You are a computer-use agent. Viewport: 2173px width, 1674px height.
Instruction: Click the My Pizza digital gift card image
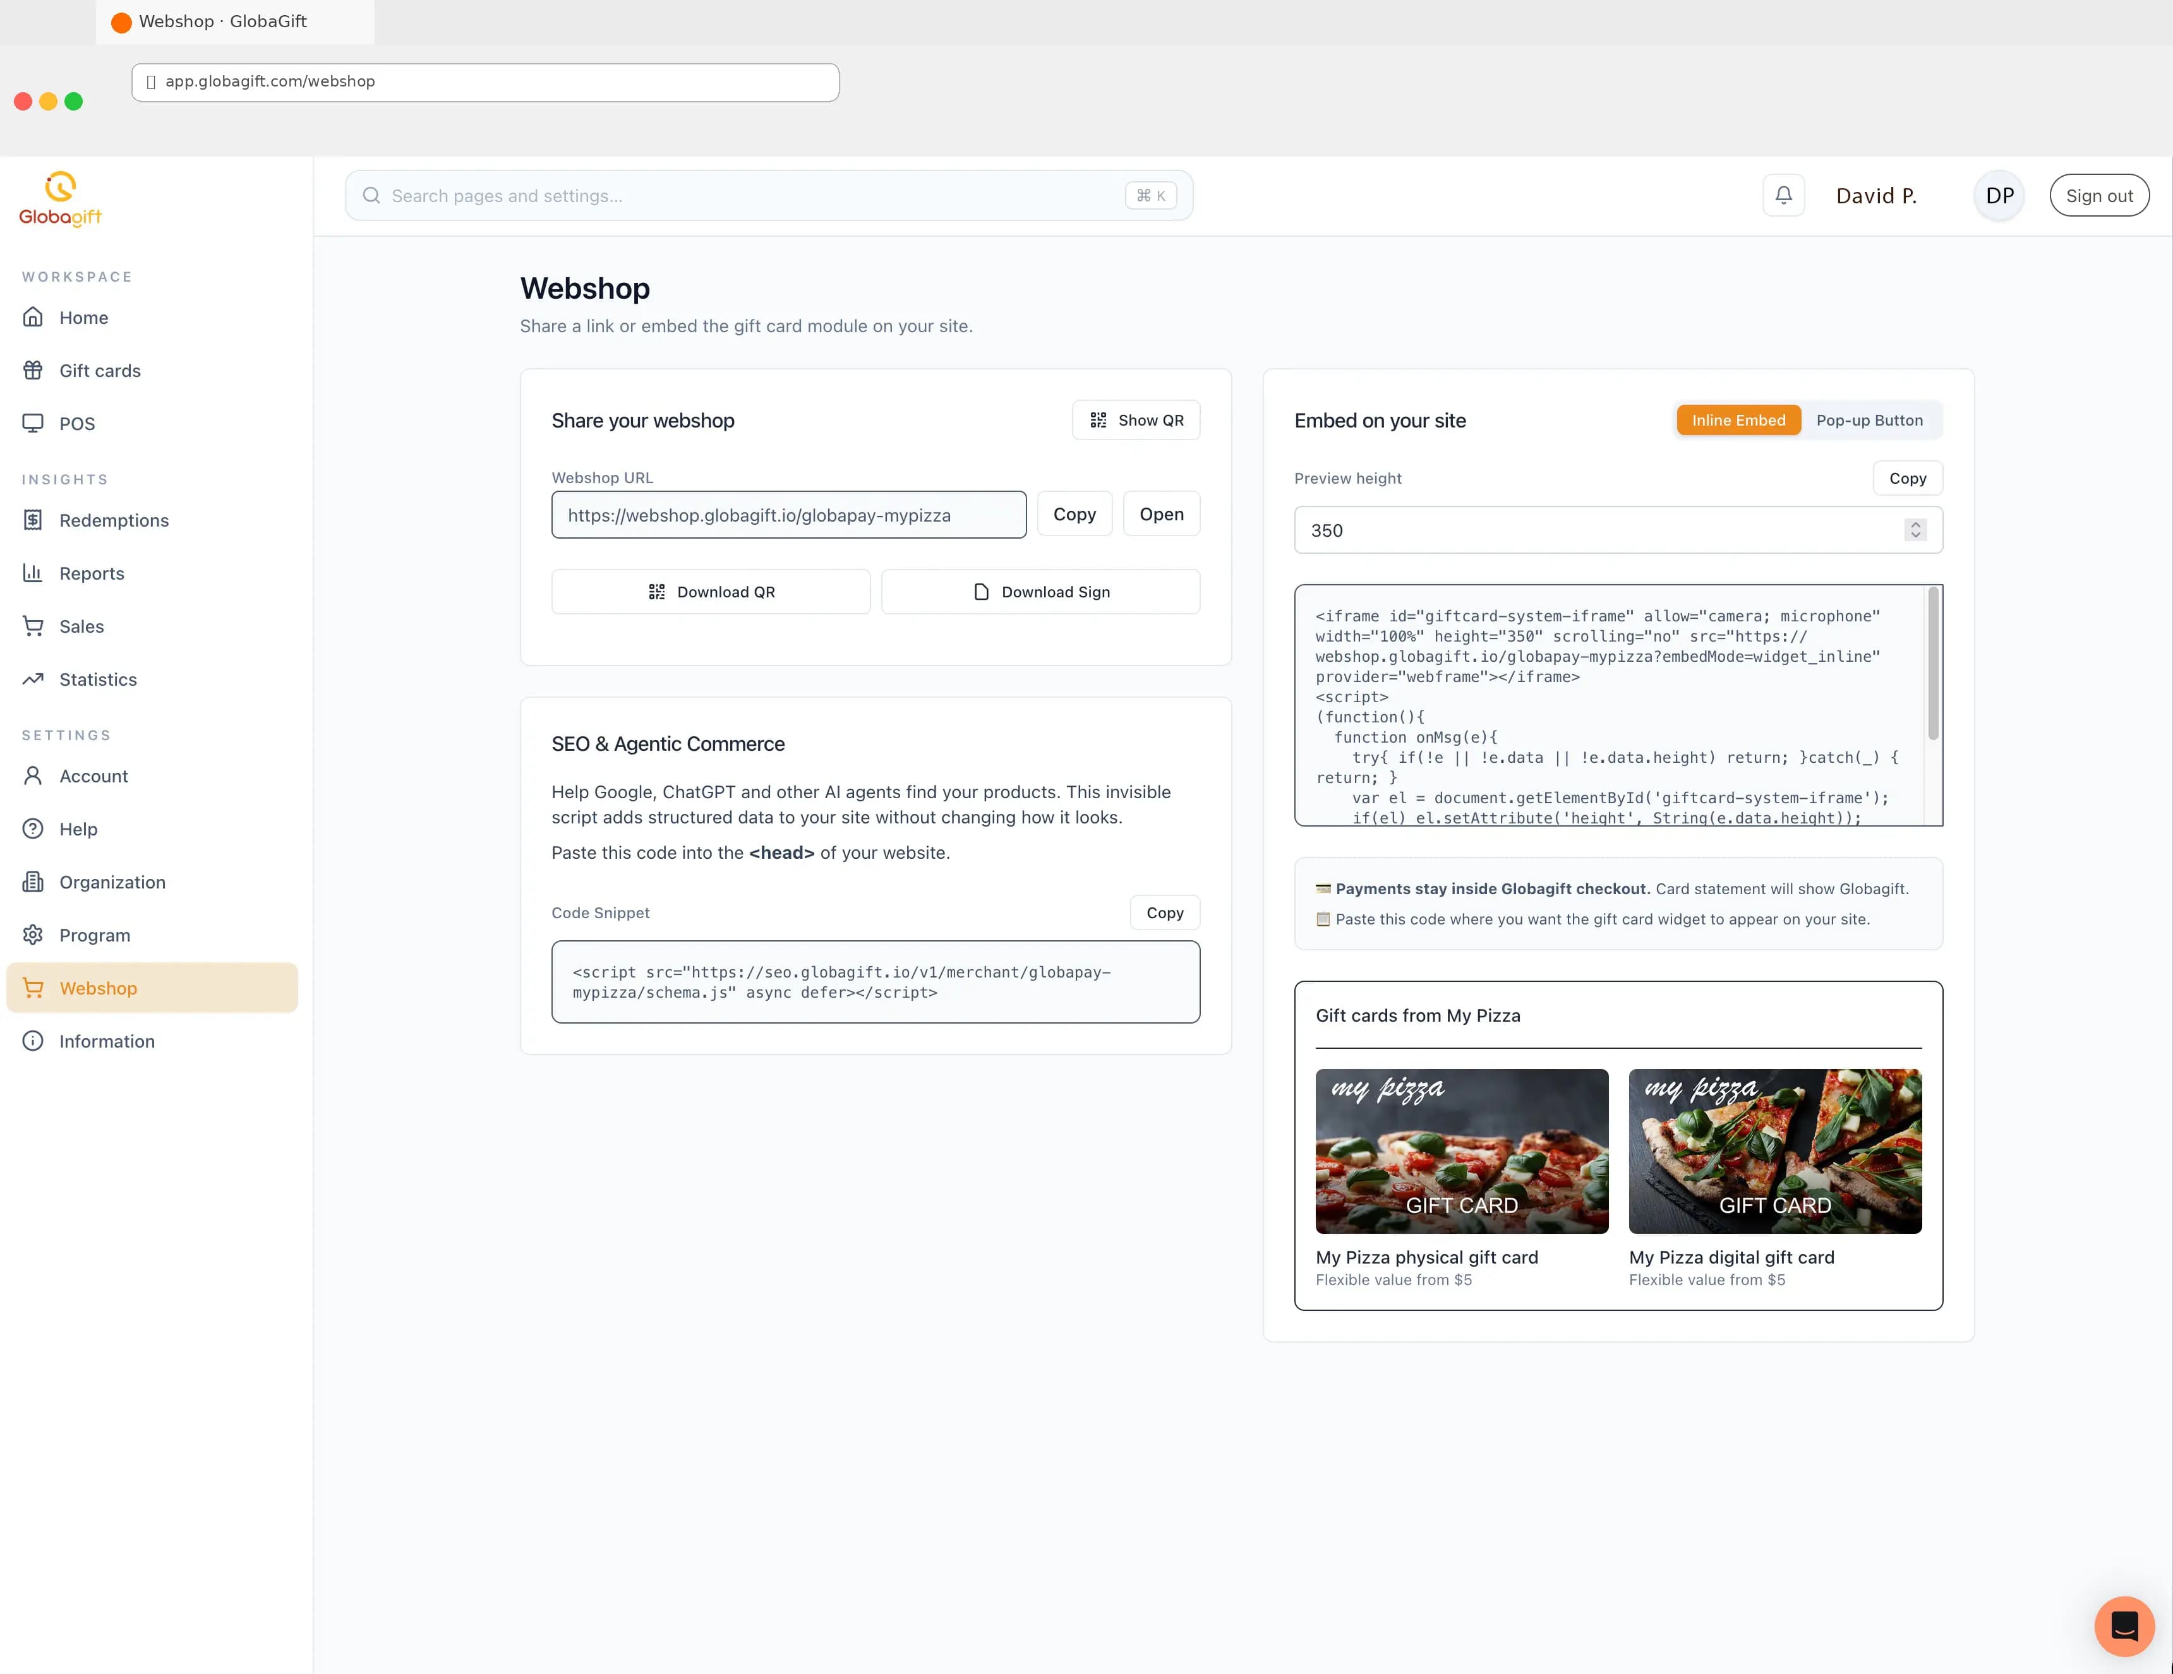pyautogui.click(x=1775, y=1151)
